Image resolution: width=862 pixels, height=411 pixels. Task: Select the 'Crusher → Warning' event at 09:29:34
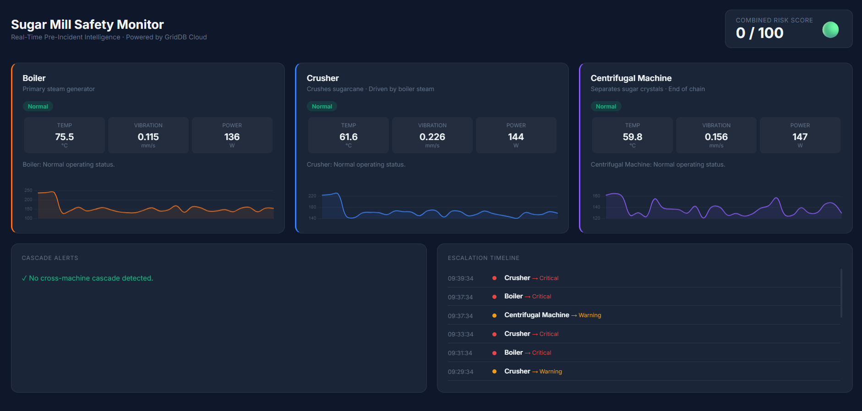click(x=533, y=372)
